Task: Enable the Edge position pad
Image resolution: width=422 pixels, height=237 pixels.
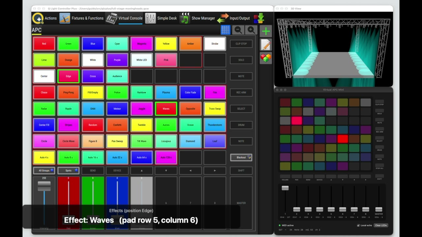Action: click(x=69, y=76)
